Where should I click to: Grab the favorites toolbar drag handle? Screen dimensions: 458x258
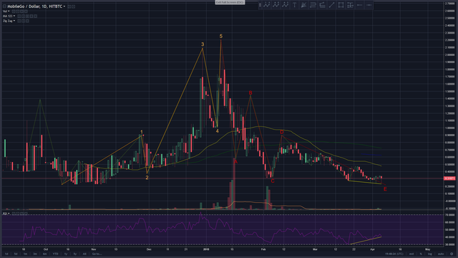260,5
